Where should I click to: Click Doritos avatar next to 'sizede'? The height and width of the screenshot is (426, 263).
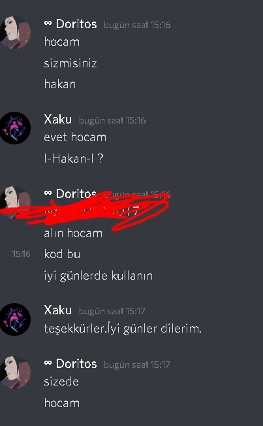(x=14, y=372)
